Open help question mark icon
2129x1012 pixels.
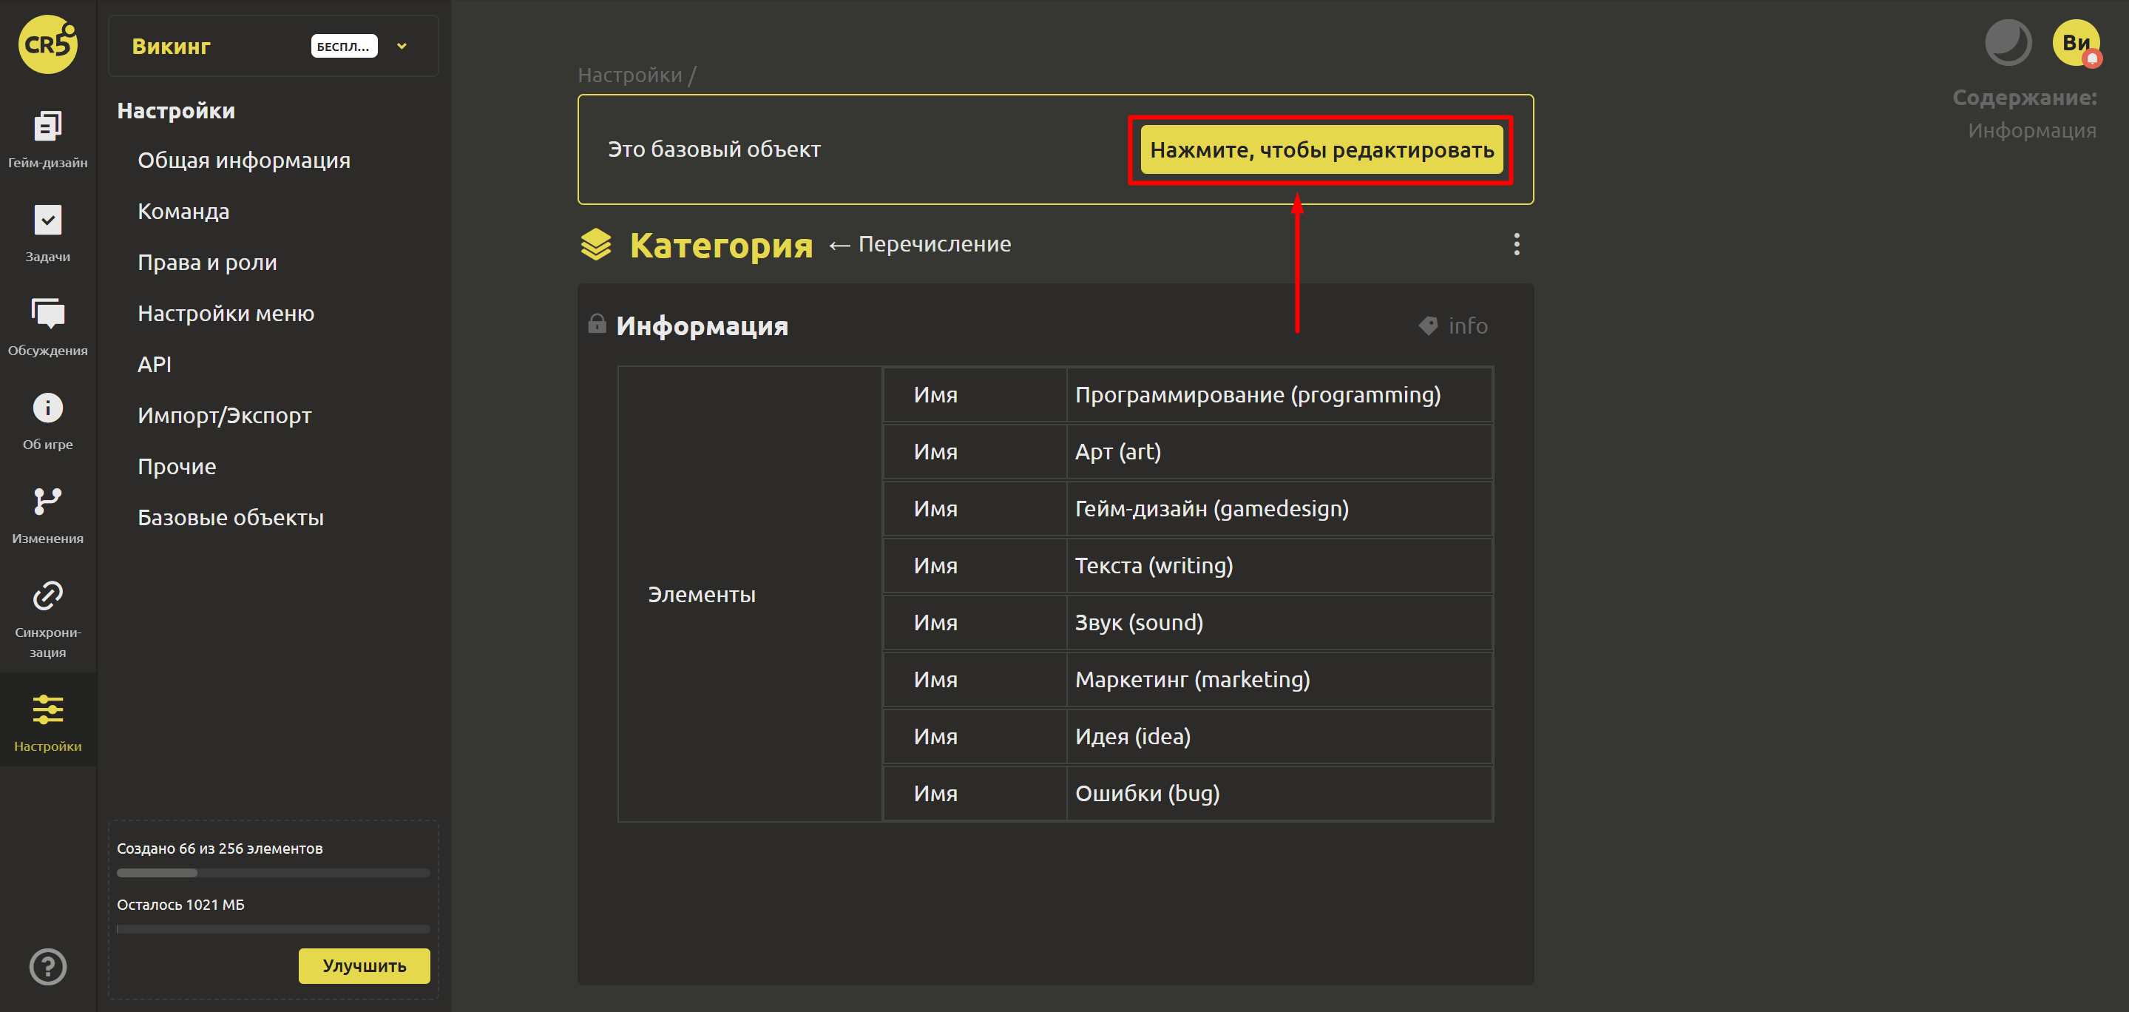[48, 967]
